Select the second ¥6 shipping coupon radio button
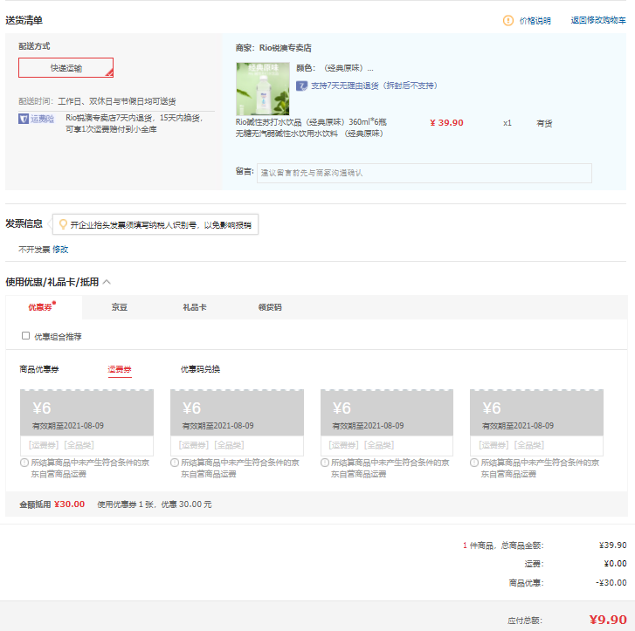The image size is (635, 631). (x=175, y=463)
